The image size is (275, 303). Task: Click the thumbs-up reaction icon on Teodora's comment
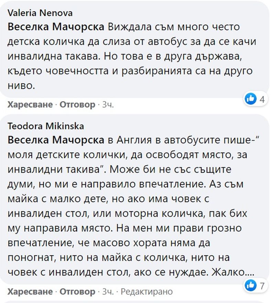coord(251,285)
